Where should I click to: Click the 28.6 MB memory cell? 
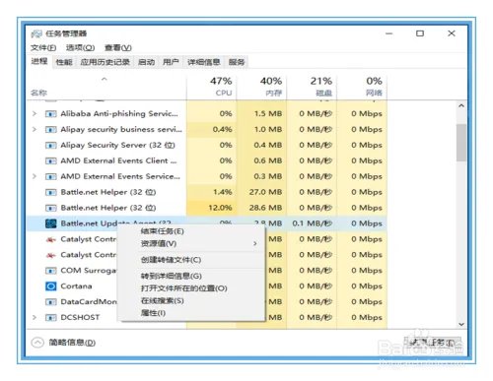pos(261,208)
